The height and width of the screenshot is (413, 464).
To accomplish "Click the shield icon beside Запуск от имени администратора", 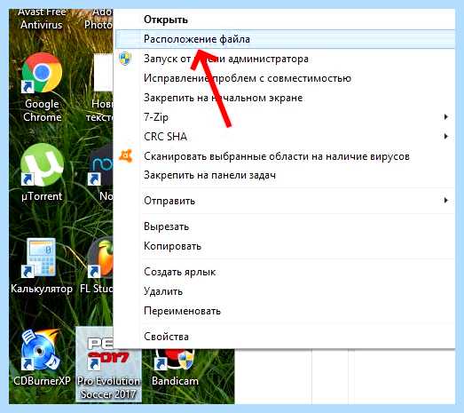I will point(125,59).
